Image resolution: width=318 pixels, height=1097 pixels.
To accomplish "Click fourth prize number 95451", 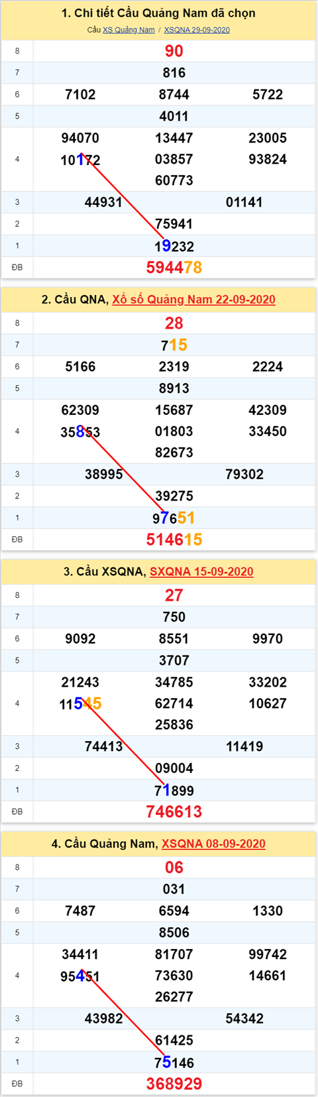I will coord(80,976).
